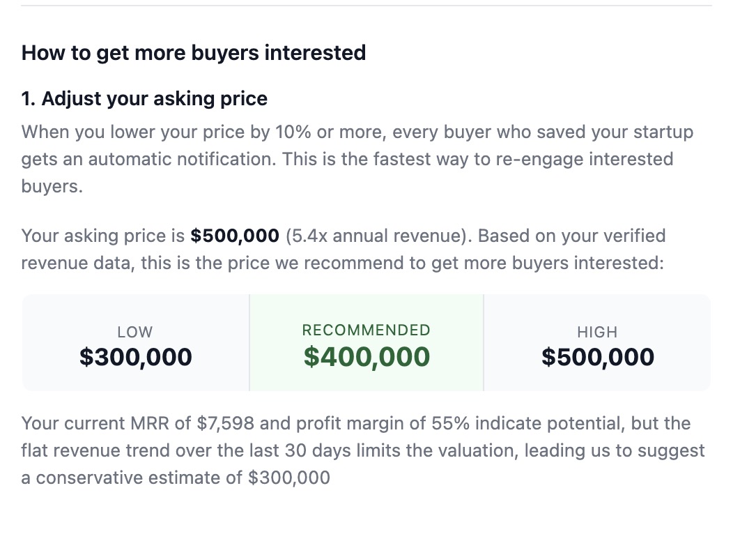Click the RECOMMENDED label in green

[367, 330]
